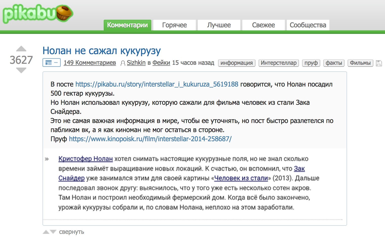
Task: Select the Интерстеллар tag
Action: [x=279, y=63]
